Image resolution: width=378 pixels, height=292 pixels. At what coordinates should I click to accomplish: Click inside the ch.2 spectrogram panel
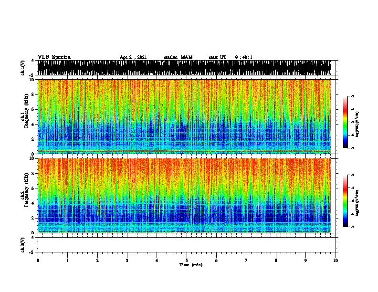[184, 196]
